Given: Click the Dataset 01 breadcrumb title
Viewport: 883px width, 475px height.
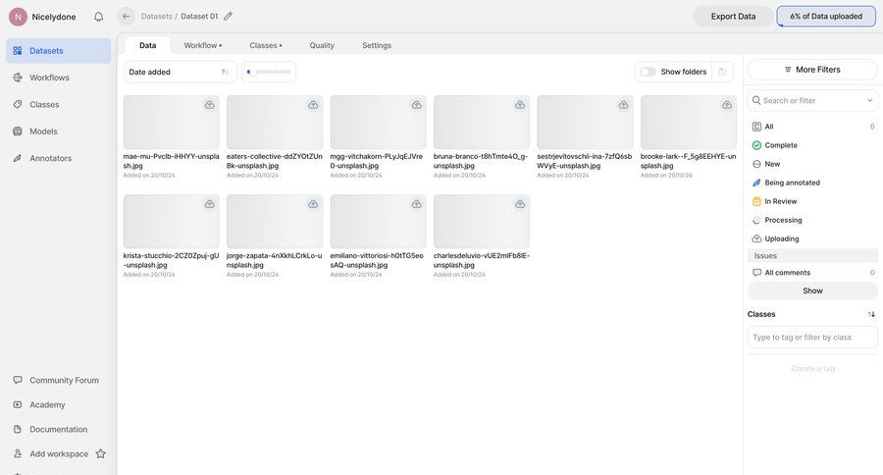Looking at the screenshot, I should (x=199, y=17).
